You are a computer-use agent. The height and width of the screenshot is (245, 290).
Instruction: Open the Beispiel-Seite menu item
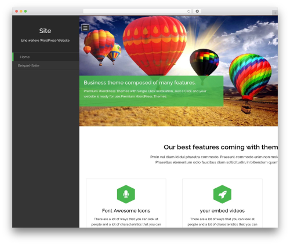click(46, 65)
